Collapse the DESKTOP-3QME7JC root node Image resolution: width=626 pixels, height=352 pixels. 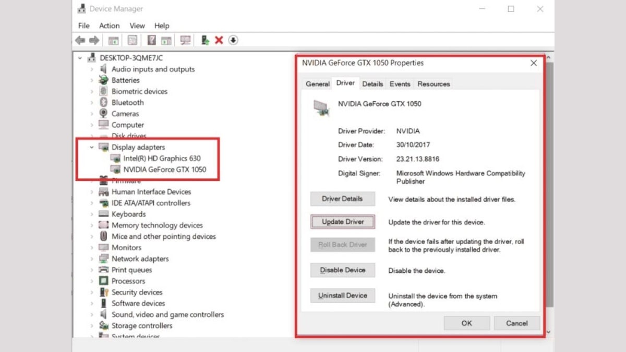[x=80, y=58]
